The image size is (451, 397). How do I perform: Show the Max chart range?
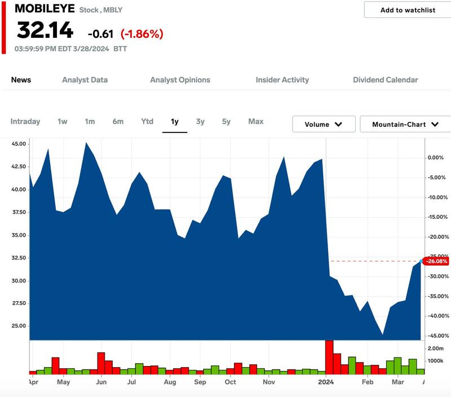[256, 121]
